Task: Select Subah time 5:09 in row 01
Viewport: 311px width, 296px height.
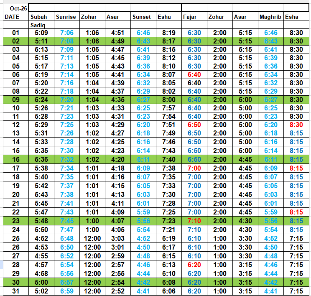Action: click(41, 33)
